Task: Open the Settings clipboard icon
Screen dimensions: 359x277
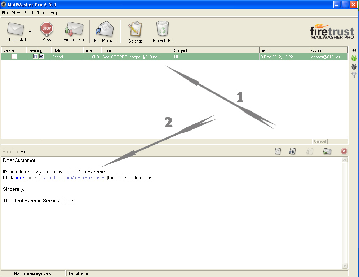Action: 135,29
